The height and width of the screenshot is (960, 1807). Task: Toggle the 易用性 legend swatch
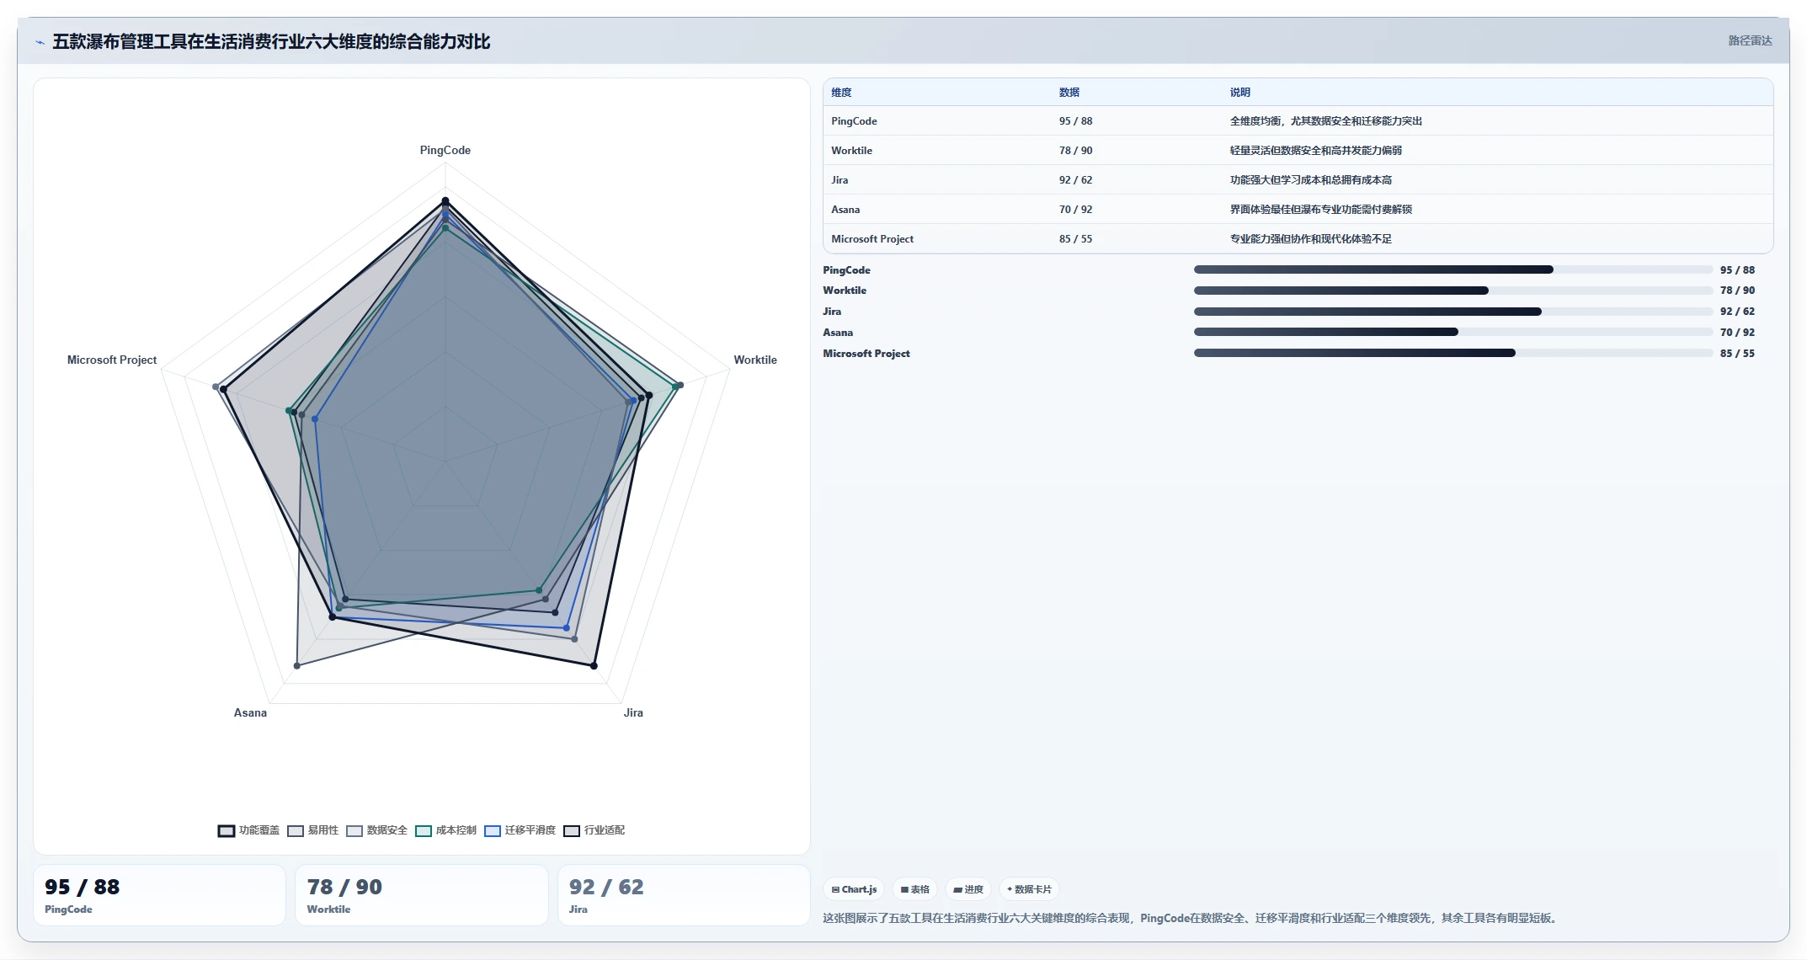296,831
